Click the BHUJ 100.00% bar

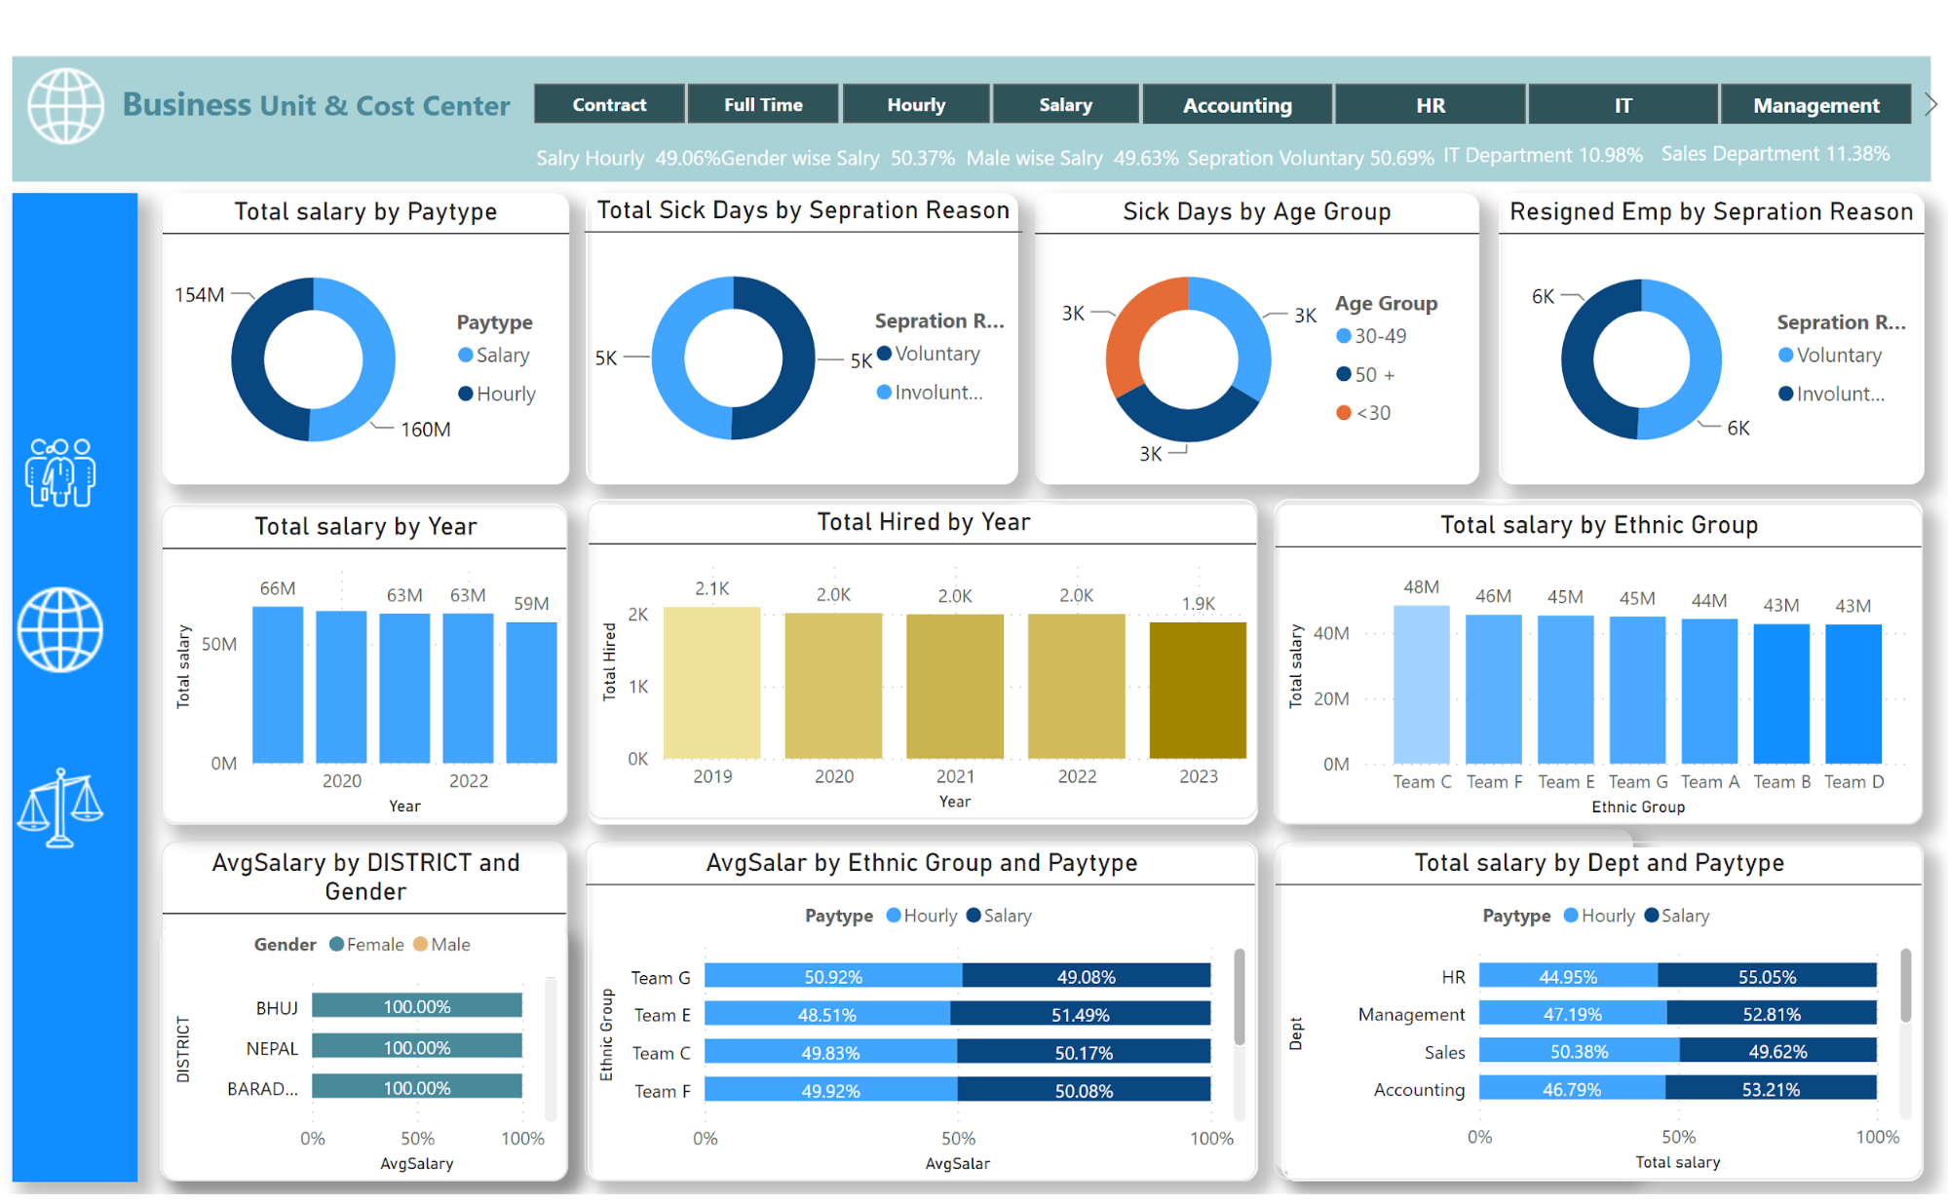click(x=417, y=1006)
